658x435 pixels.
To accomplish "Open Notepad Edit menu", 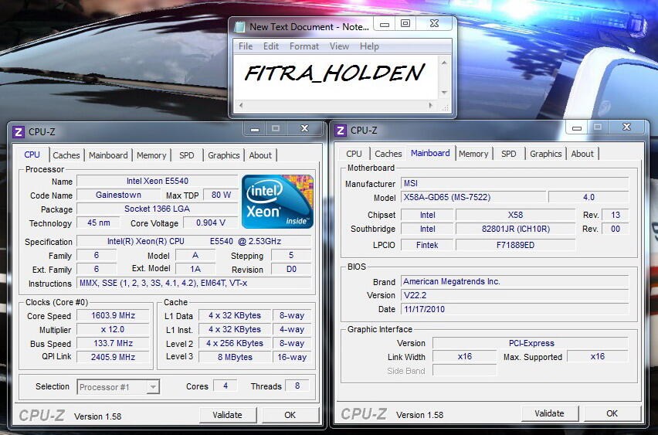I will click(x=271, y=46).
